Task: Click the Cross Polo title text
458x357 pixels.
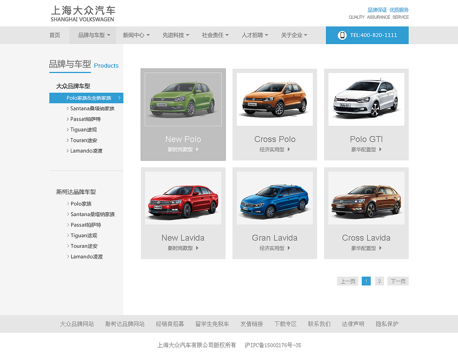Action: pyautogui.click(x=275, y=139)
